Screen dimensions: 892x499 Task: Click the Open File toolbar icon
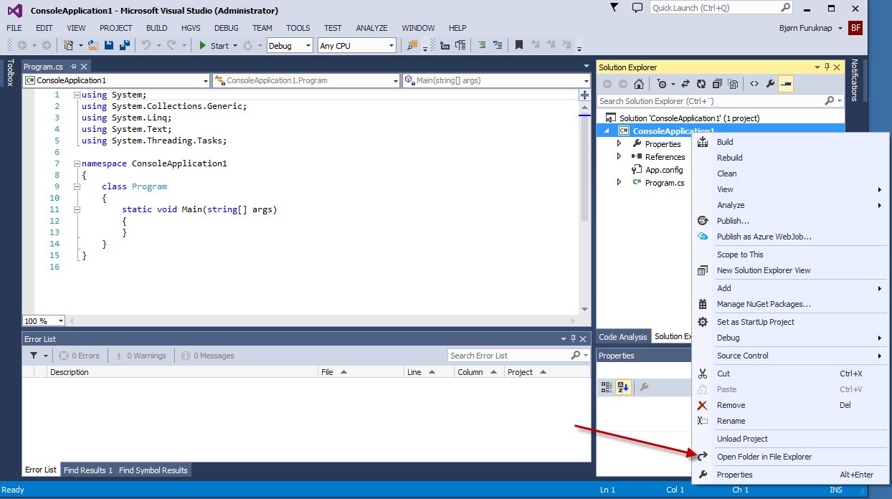(x=94, y=45)
